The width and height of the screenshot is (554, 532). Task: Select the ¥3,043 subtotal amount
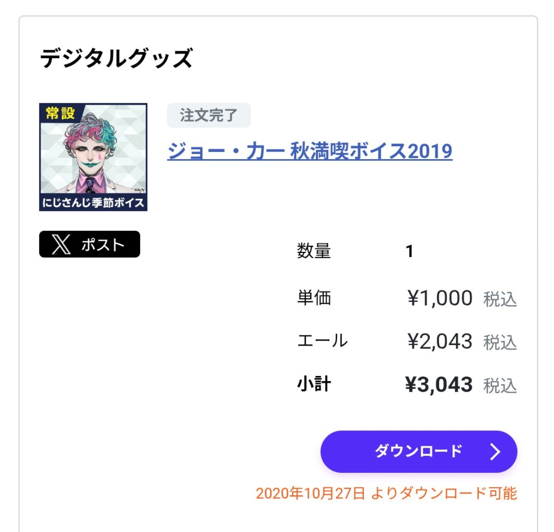(439, 385)
